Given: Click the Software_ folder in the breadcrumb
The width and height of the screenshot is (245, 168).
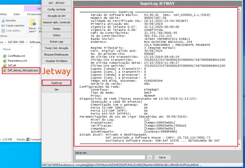Looking at the screenshot, I should point(35,42).
